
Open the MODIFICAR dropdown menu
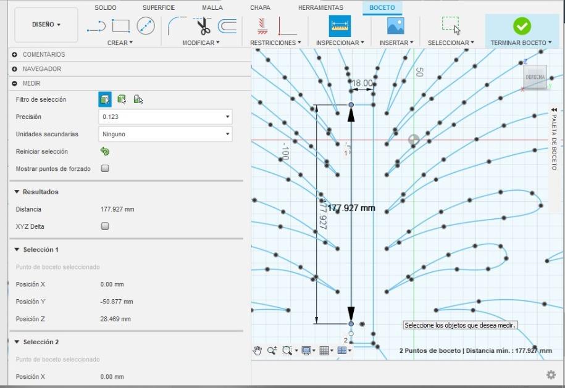pos(201,43)
